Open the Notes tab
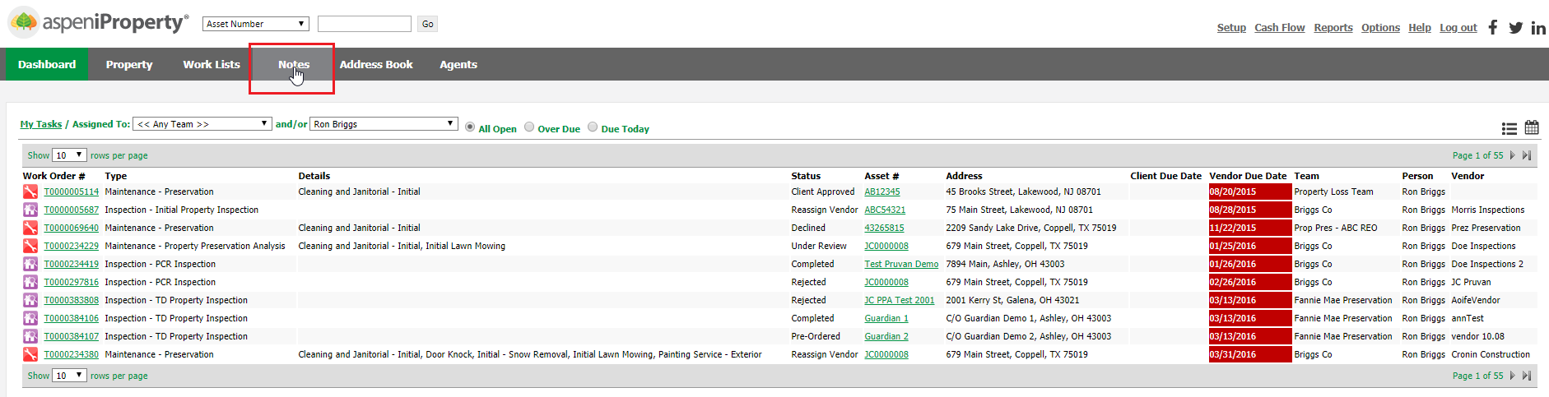The width and height of the screenshot is (1549, 397). click(294, 64)
